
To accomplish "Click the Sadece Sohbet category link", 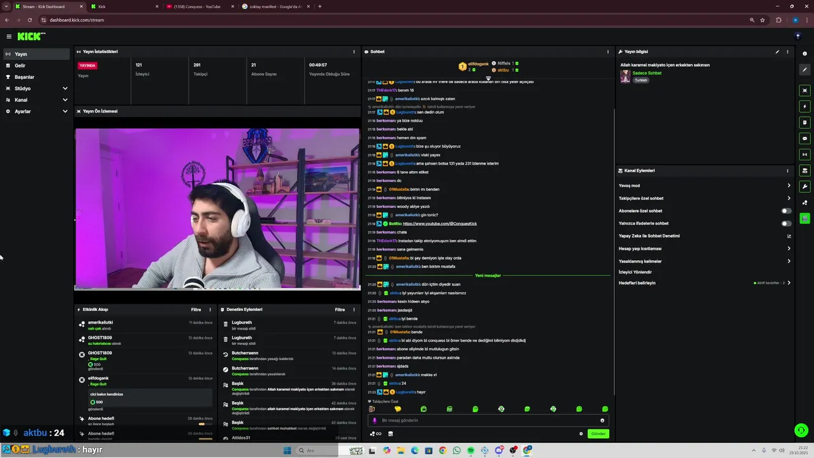I will [647, 73].
